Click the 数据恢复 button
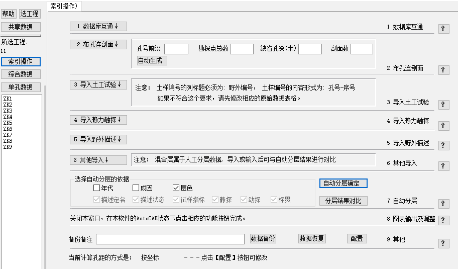Screen dimensions: 458x269 tap(312, 239)
